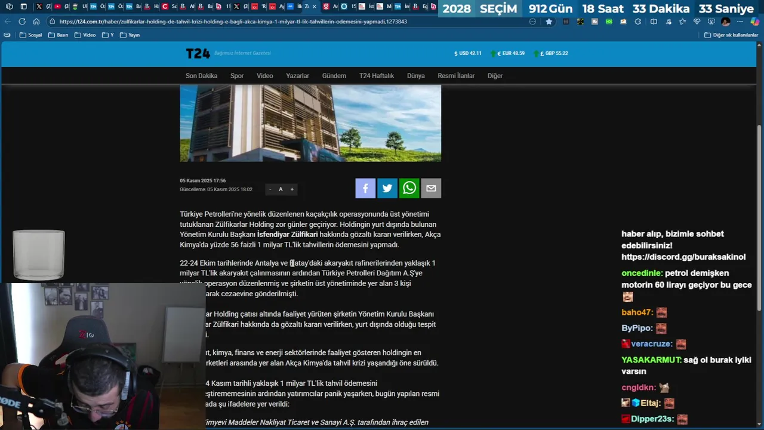Click the USD 42.11 exchange rate

468,53
